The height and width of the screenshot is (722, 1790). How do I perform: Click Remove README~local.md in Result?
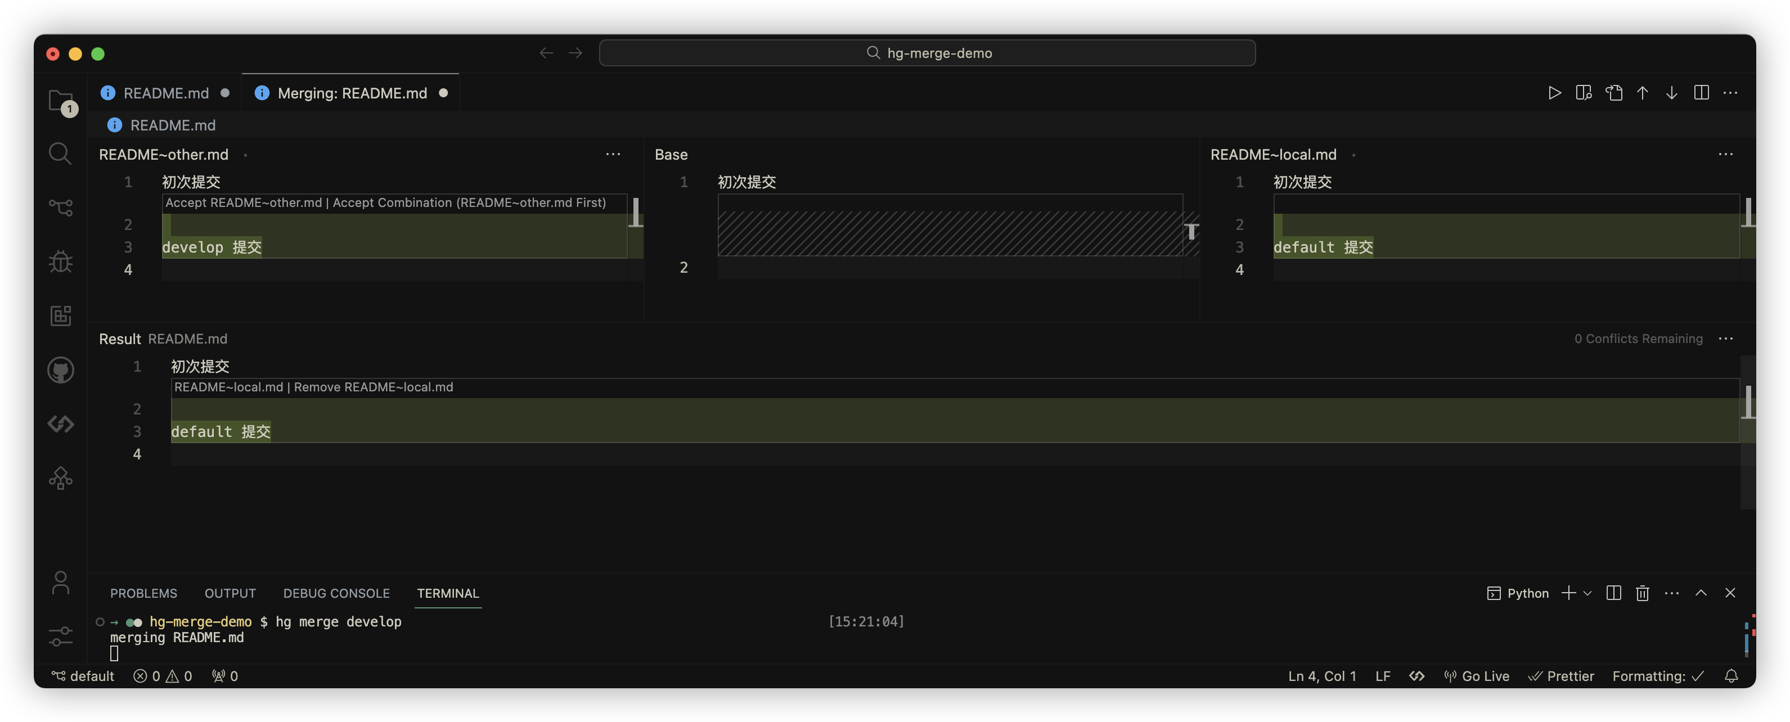pos(373,387)
